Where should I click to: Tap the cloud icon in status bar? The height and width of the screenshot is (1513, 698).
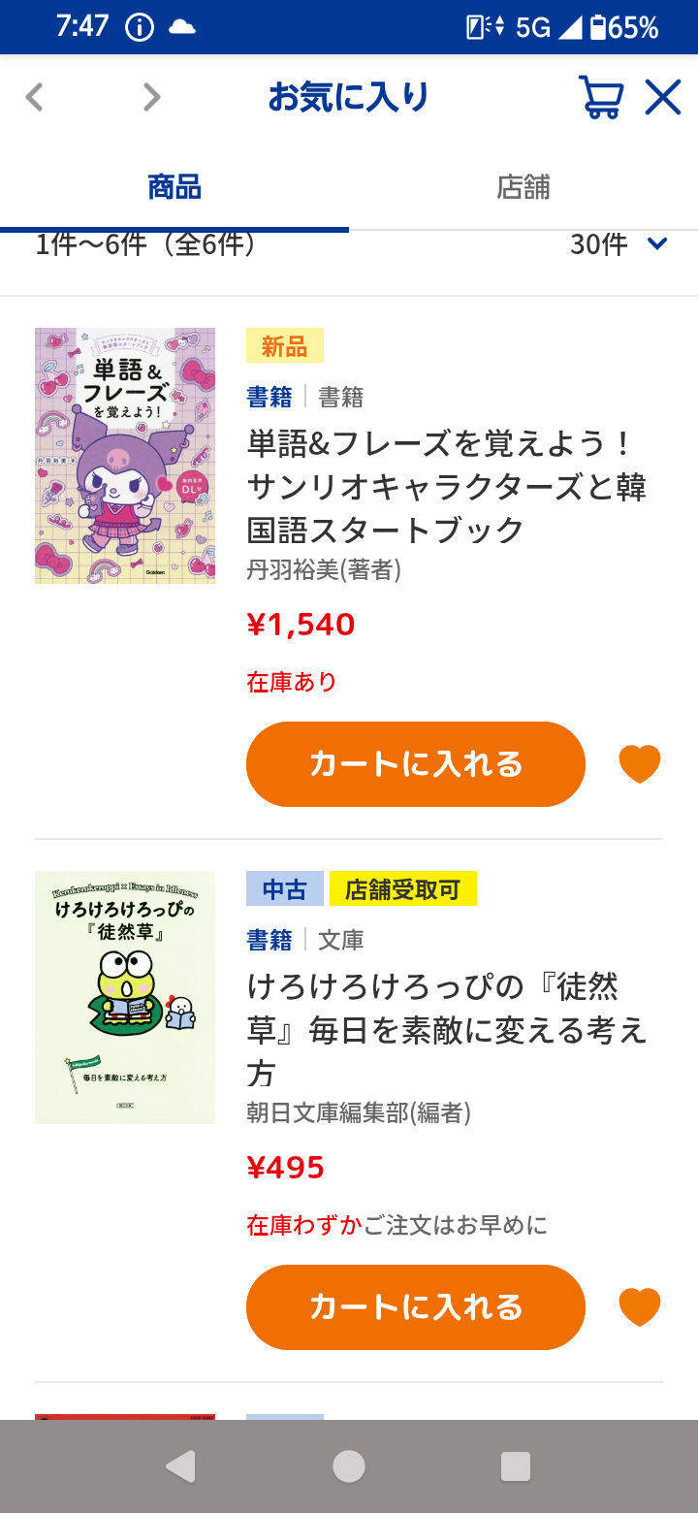click(182, 27)
